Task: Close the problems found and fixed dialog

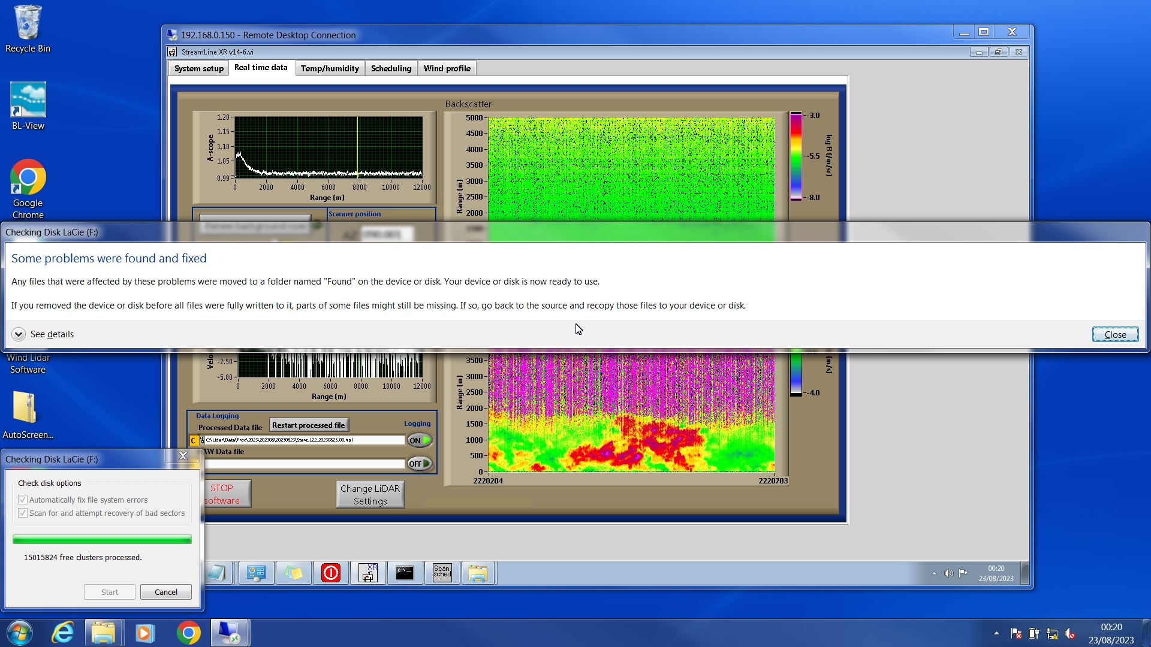Action: [1114, 334]
